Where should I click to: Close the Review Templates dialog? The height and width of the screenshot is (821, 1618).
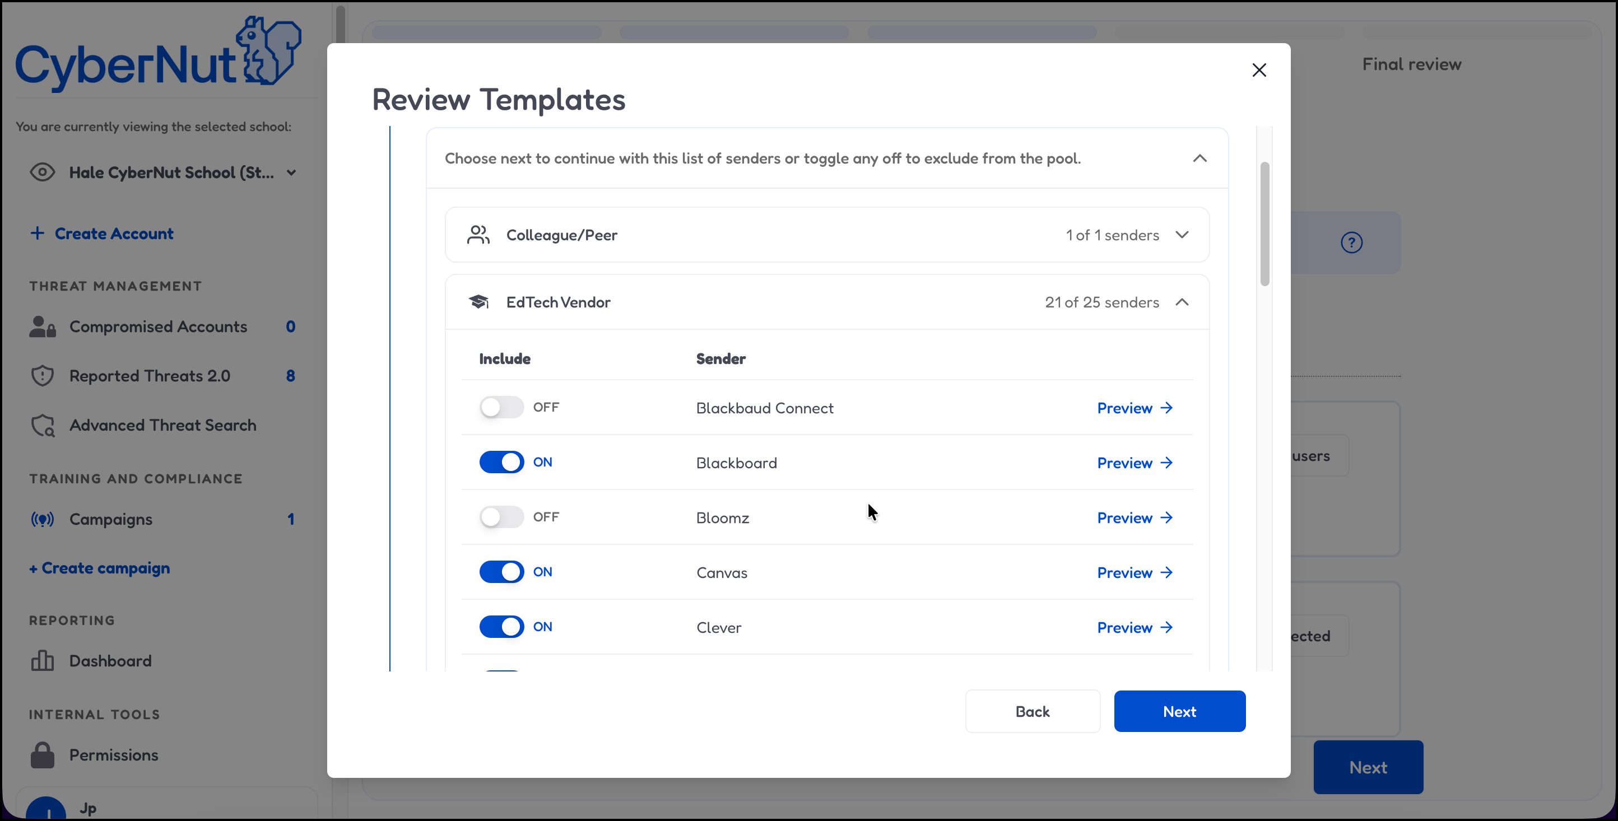pyautogui.click(x=1259, y=69)
